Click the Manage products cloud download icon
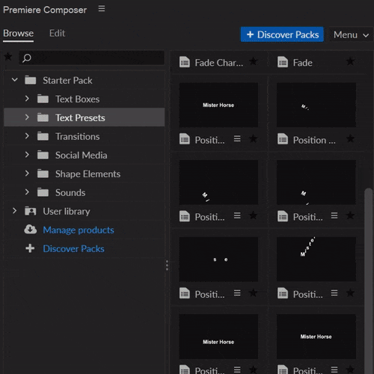 pos(31,230)
